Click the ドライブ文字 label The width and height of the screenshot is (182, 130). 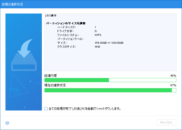pos(65,31)
